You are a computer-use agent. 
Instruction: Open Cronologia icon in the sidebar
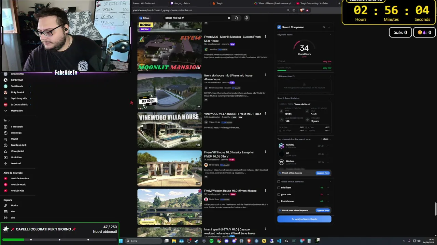point(5,133)
